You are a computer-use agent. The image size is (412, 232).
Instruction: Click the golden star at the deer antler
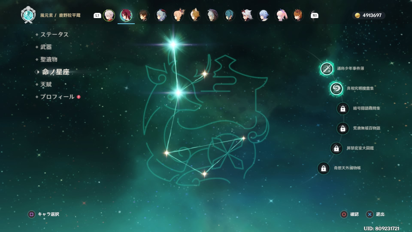[205, 74]
